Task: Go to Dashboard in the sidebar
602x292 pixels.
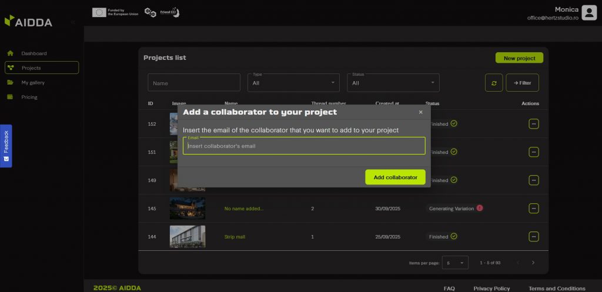Action: [34, 53]
